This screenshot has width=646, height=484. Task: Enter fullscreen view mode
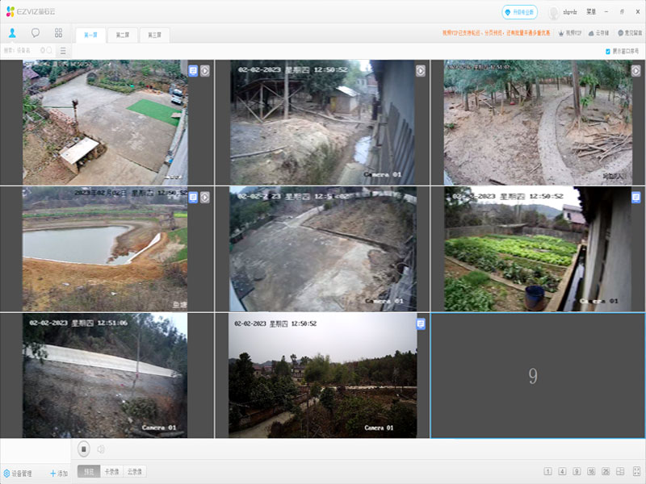[x=636, y=472]
